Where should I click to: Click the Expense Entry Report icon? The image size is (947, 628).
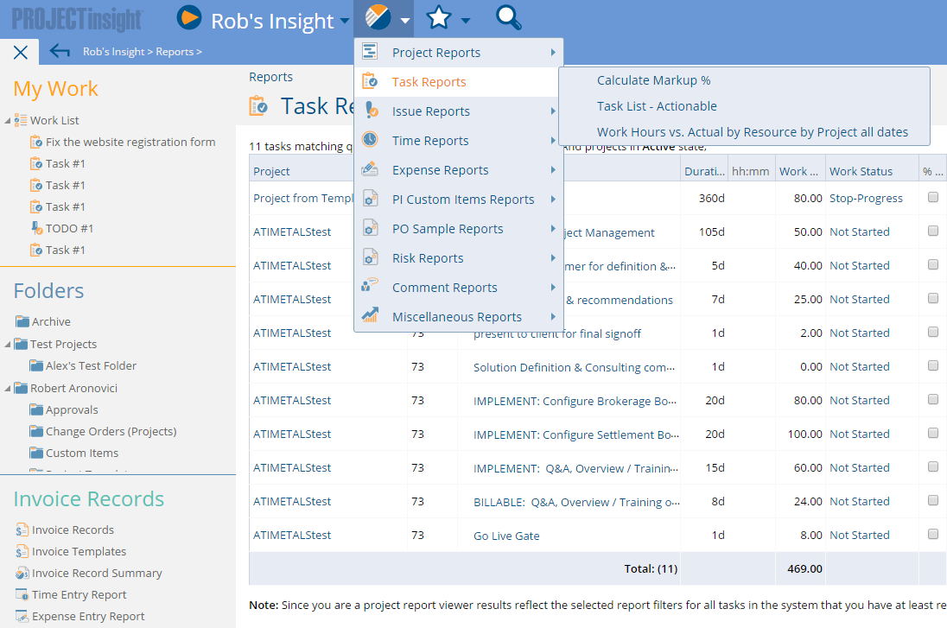(x=22, y=617)
